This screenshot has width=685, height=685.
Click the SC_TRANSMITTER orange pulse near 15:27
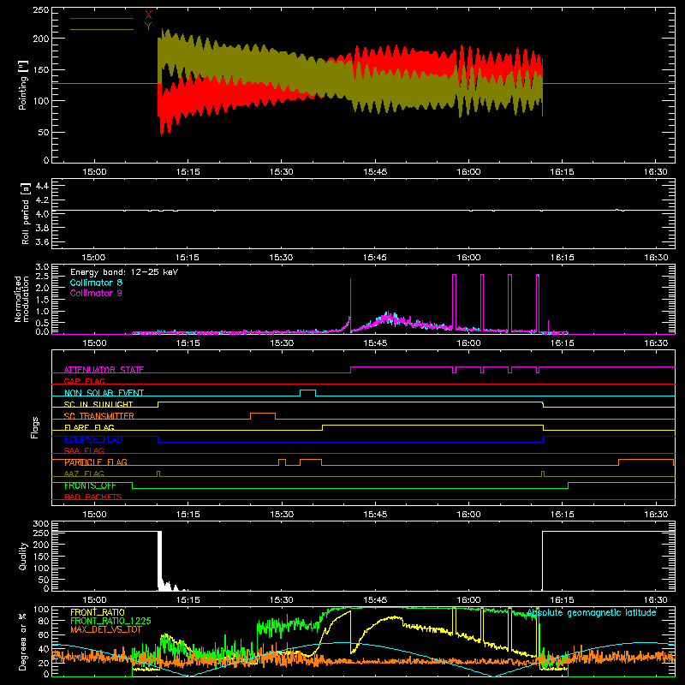[263, 416]
